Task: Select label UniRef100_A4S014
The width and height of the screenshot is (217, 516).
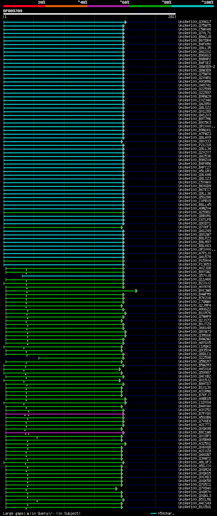Action: [x=195, y=369]
